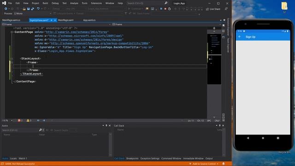Click the Save All icon
This screenshot has width=295, height=166.
tap(33, 9)
